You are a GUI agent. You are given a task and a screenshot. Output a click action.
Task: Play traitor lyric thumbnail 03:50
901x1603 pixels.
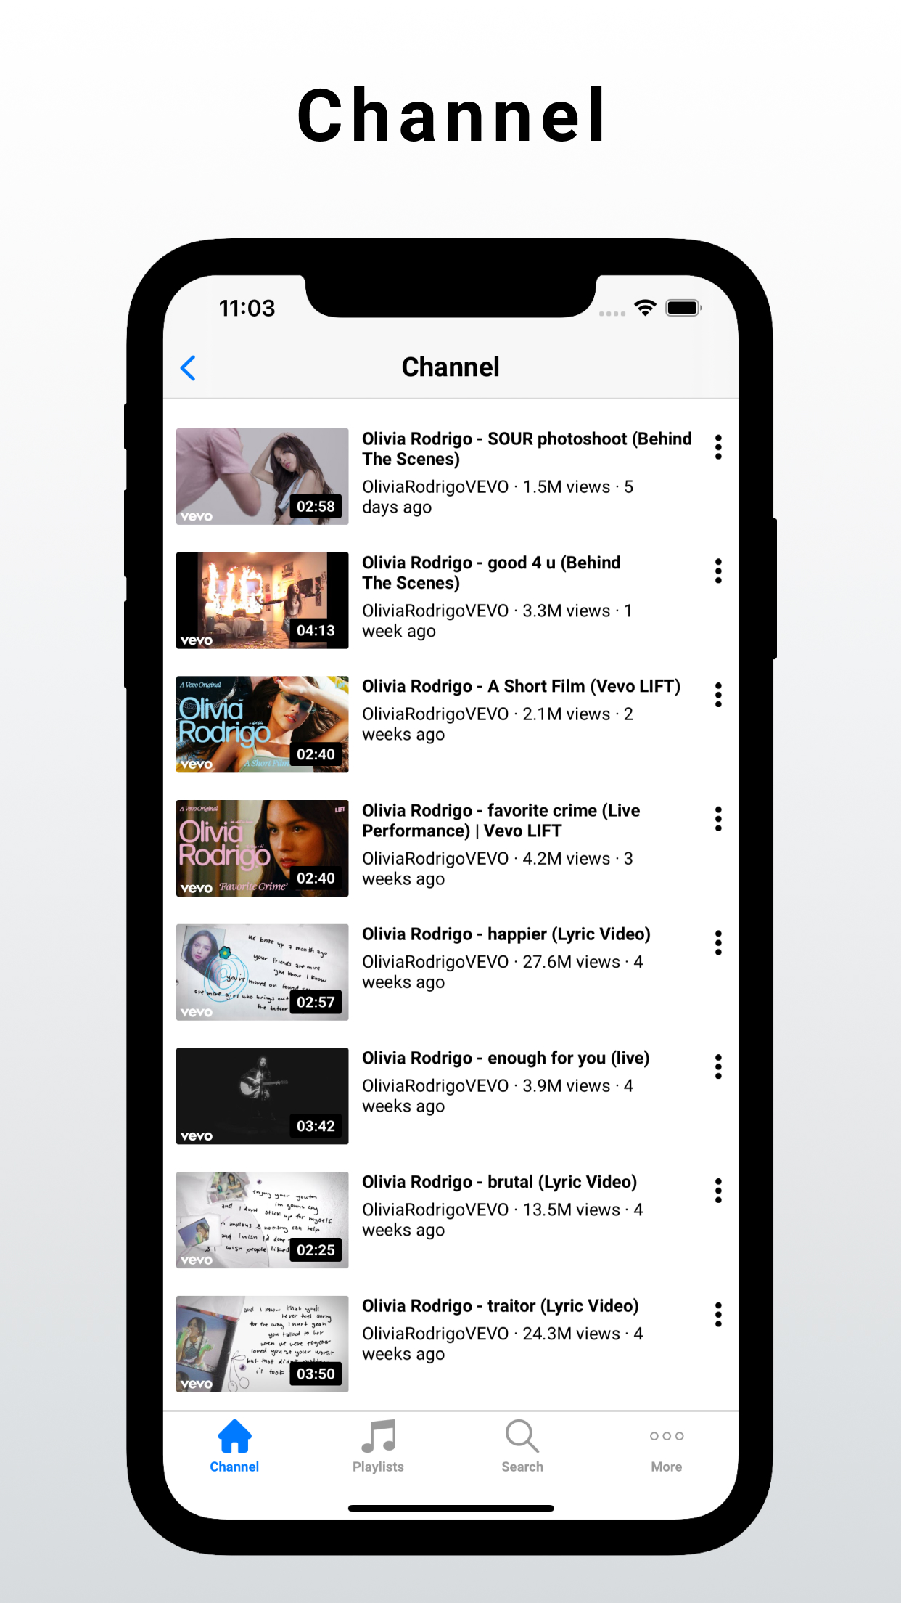[x=262, y=1344]
